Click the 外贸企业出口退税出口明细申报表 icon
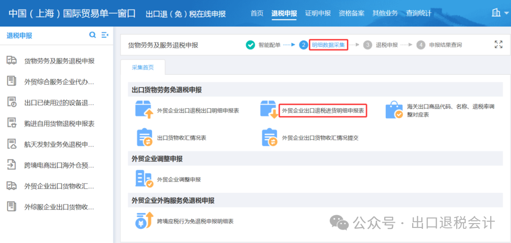The width and height of the screenshot is (511, 243). click(144, 109)
